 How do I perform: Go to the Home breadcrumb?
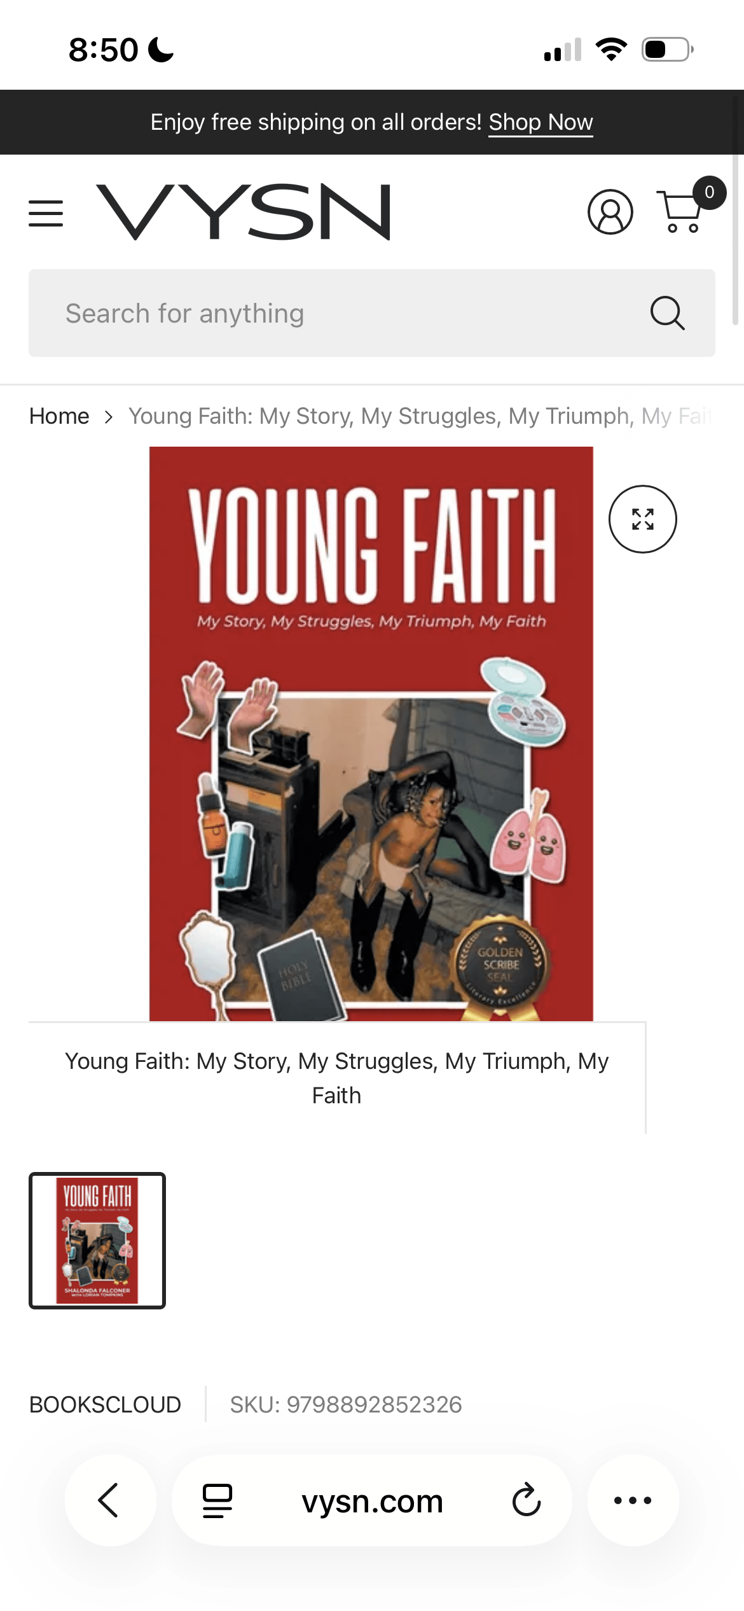59,416
